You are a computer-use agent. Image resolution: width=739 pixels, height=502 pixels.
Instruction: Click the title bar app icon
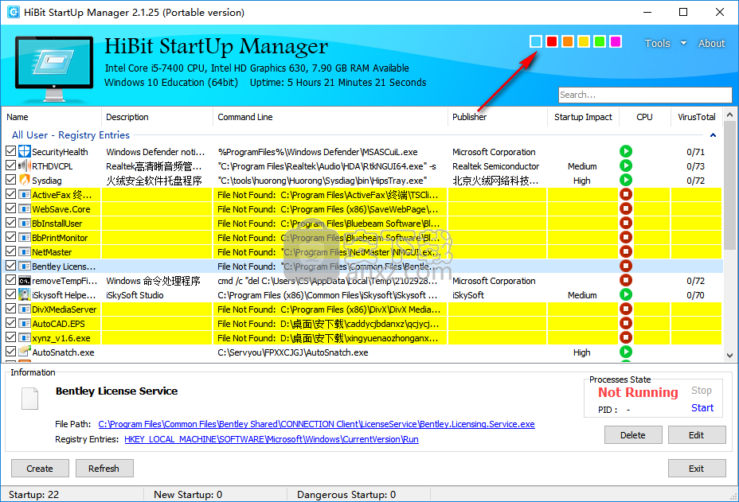point(14,12)
